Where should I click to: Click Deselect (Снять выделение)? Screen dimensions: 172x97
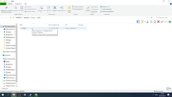(106, 9)
